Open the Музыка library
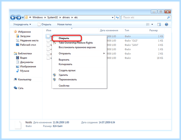Viewport: 181px width, 140px height. coord(25,71)
